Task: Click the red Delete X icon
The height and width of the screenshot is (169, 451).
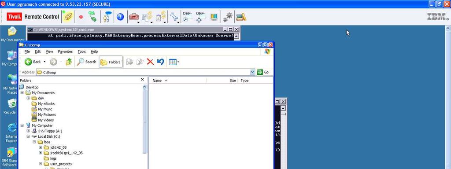Action: [150, 62]
